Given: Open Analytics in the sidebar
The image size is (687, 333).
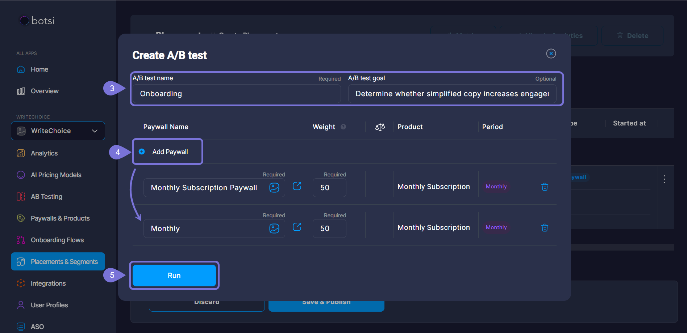Looking at the screenshot, I should [x=44, y=153].
